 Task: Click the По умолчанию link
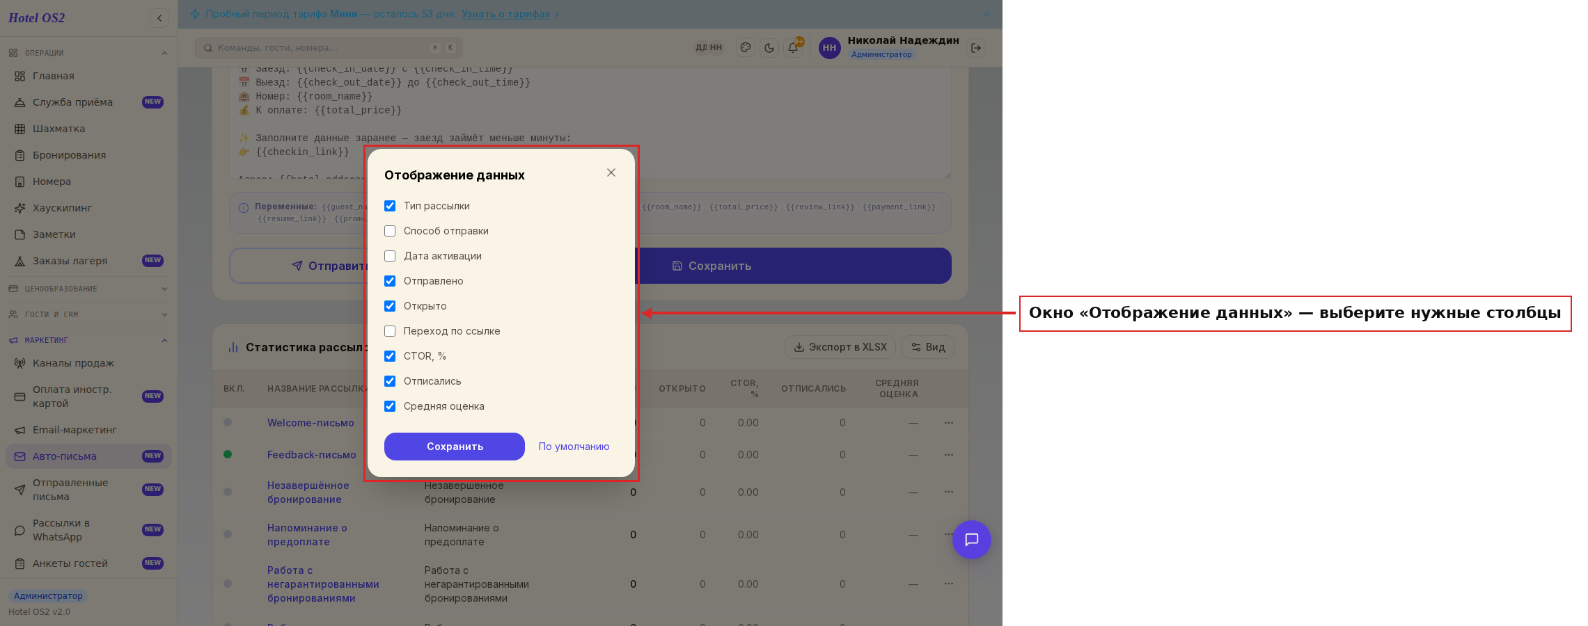pos(574,447)
